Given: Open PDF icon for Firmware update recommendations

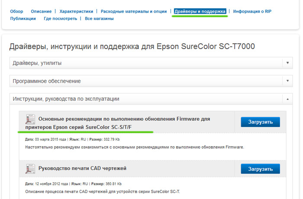Looking at the screenshot, I should (30, 119).
